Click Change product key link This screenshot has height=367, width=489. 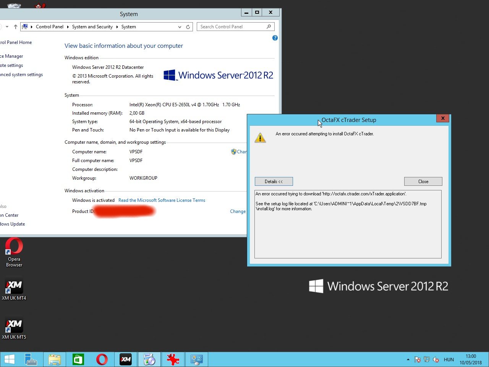pos(238,211)
